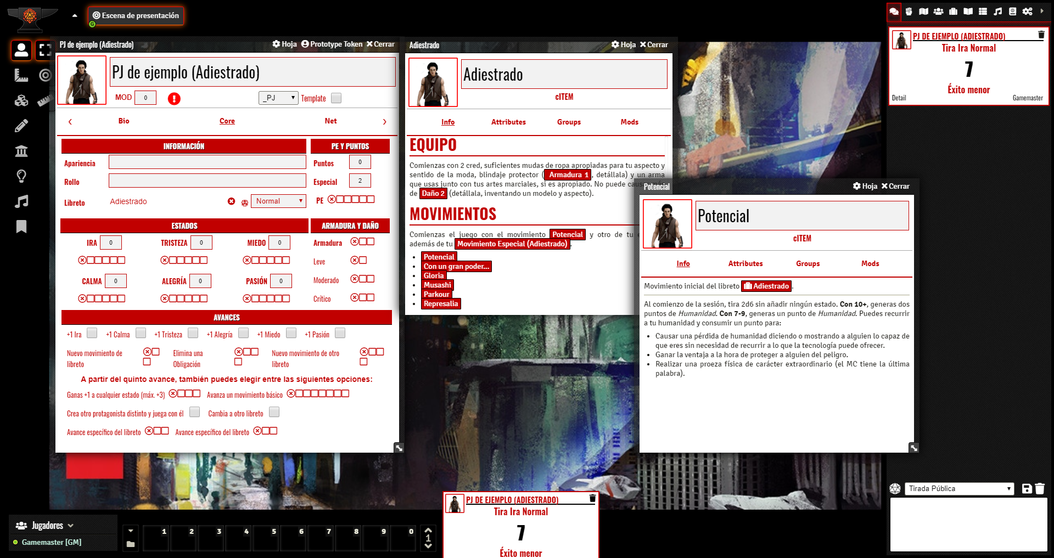The width and height of the screenshot is (1054, 558).
Task: Open the Playlists music sidebar tab
Action: pyautogui.click(x=998, y=11)
